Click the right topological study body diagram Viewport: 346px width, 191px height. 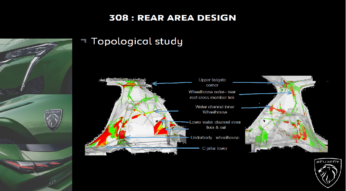tap(287, 114)
